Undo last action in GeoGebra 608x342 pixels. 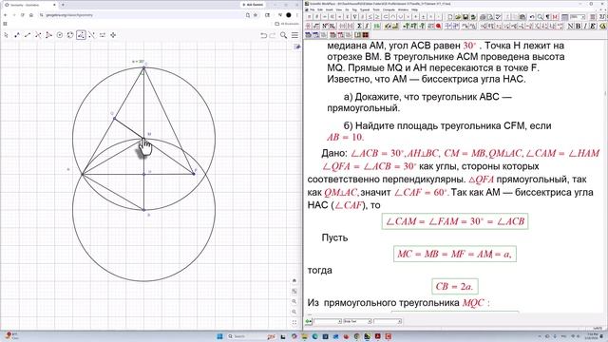click(x=264, y=35)
